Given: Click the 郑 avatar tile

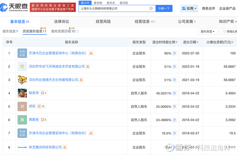Looking at the screenshot, I should coord(22,107).
